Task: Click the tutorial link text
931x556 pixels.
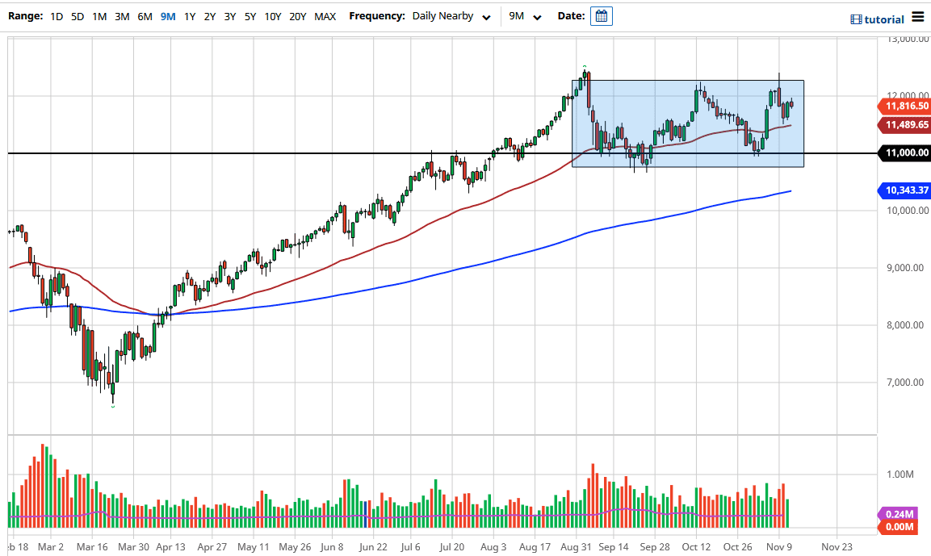Action: [x=883, y=17]
